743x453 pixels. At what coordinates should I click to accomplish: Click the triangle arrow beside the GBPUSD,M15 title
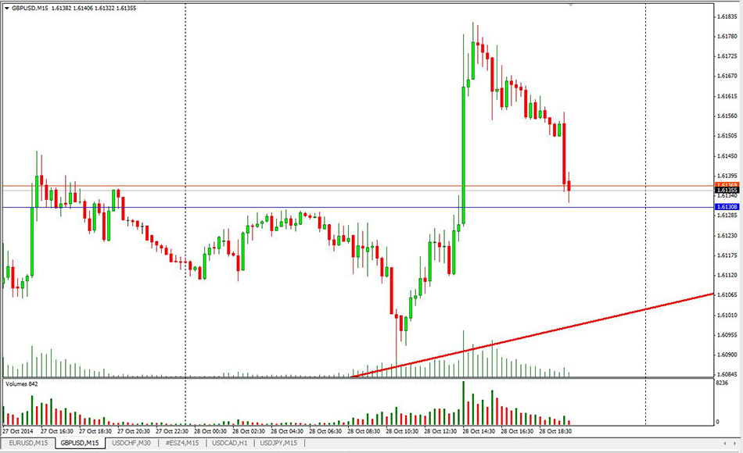coord(7,8)
